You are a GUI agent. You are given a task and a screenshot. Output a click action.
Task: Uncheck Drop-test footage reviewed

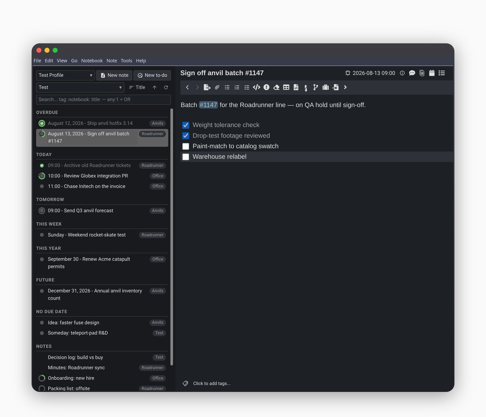pyautogui.click(x=186, y=136)
